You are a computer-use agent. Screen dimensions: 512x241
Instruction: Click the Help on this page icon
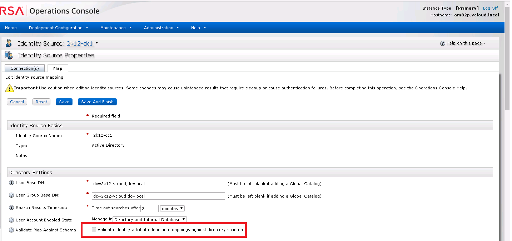pyautogui.click(x=443, y=43)
